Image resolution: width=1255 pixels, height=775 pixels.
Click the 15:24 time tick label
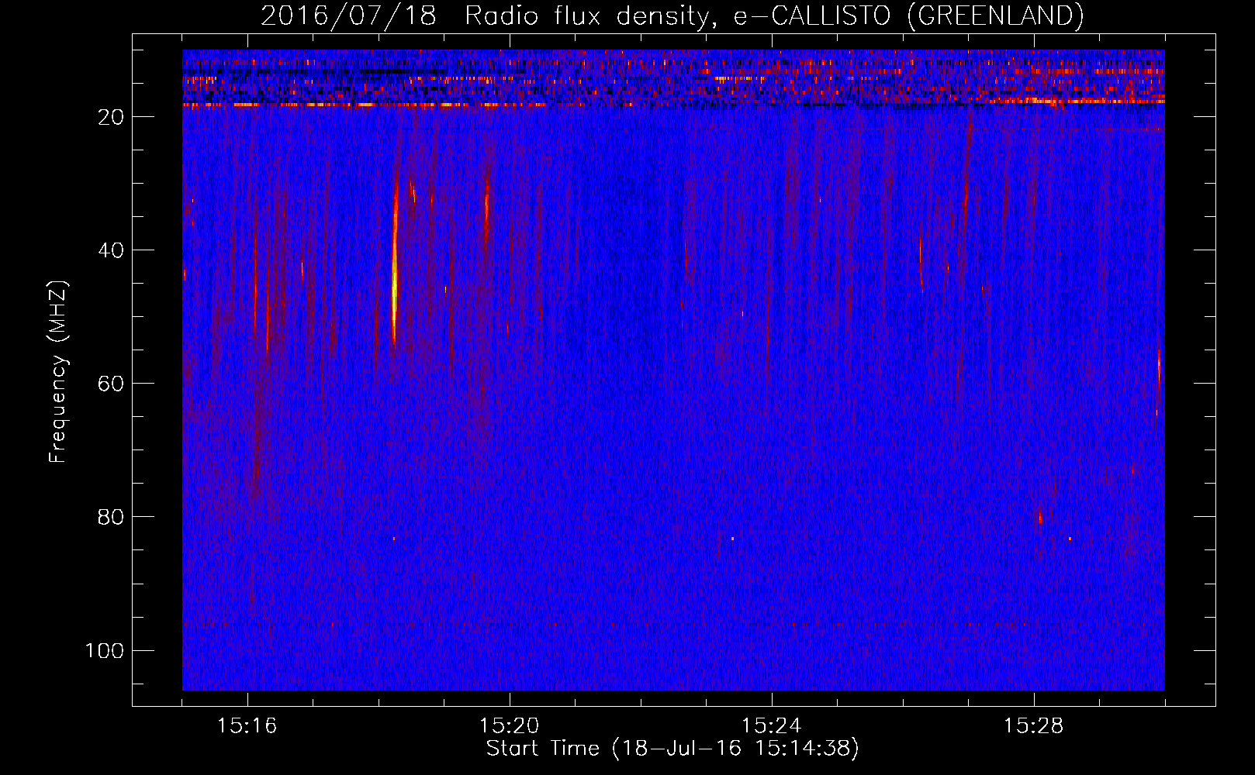772,726
